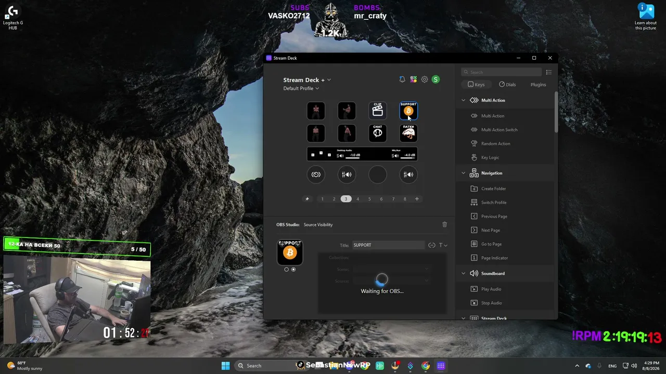666x374 pixels.
Task: Switch to the Plugins tab
Action: [538, 85]
